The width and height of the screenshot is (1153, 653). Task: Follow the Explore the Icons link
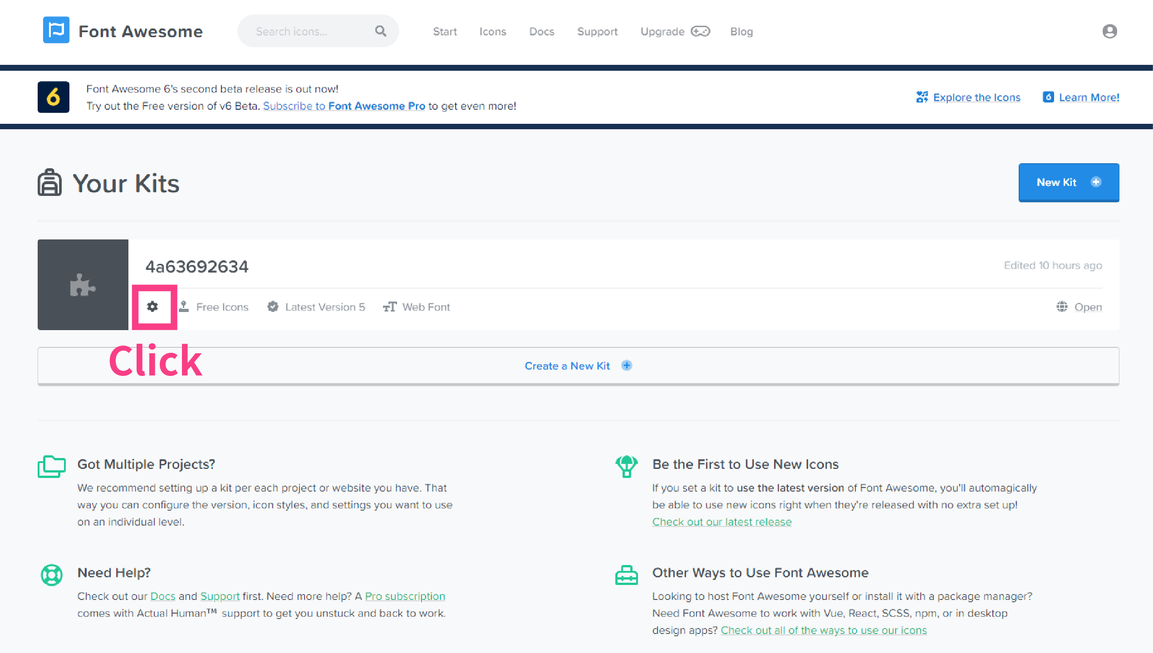[x=976, y=97]
